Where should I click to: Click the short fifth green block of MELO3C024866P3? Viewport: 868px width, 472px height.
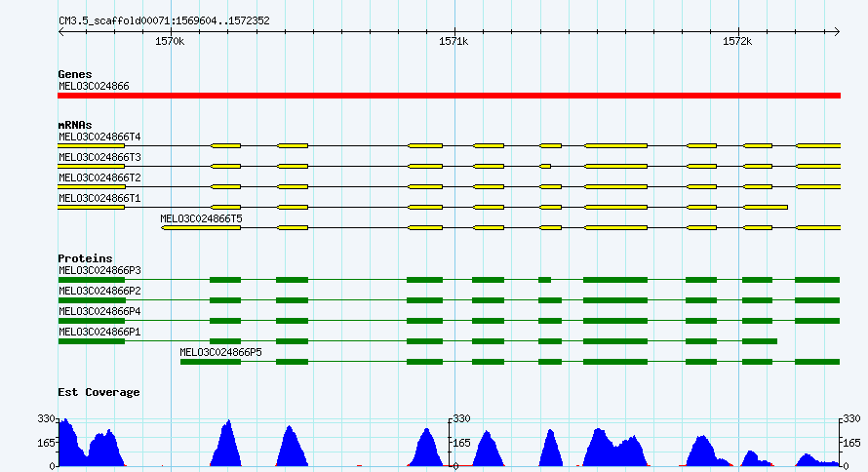(545, 280)
